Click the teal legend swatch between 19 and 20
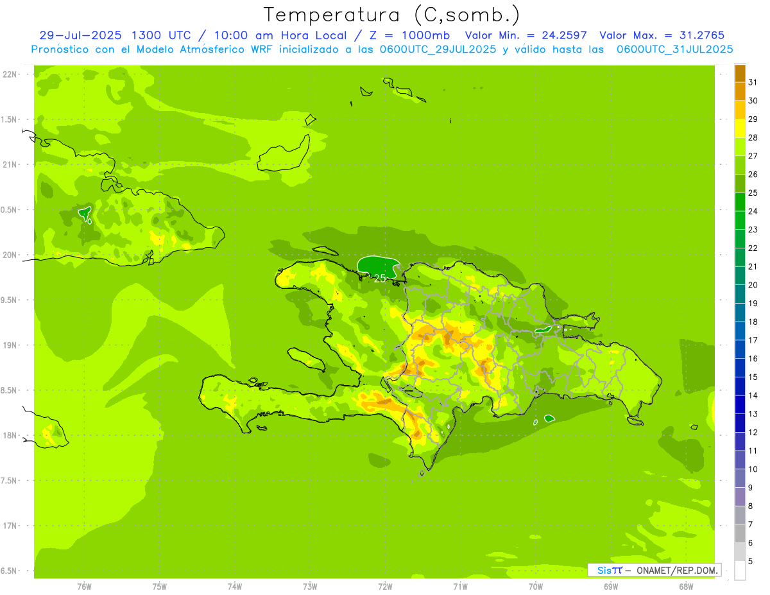Screen dimensions: 770x595 coord(740,294)
